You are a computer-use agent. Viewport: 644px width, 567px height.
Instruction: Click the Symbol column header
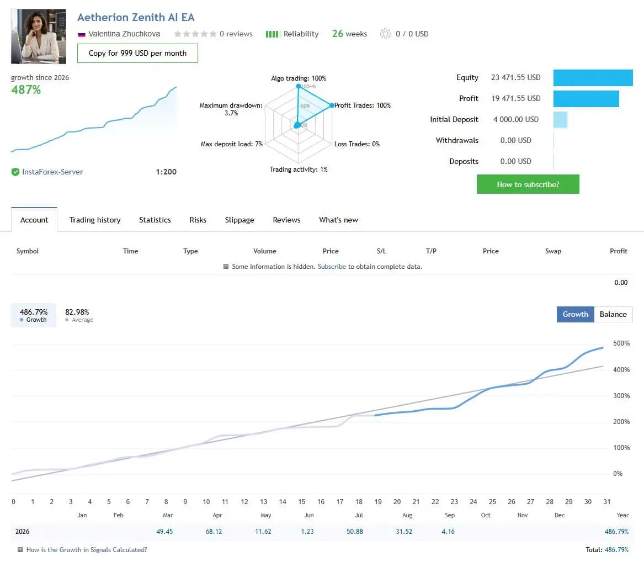28,251
